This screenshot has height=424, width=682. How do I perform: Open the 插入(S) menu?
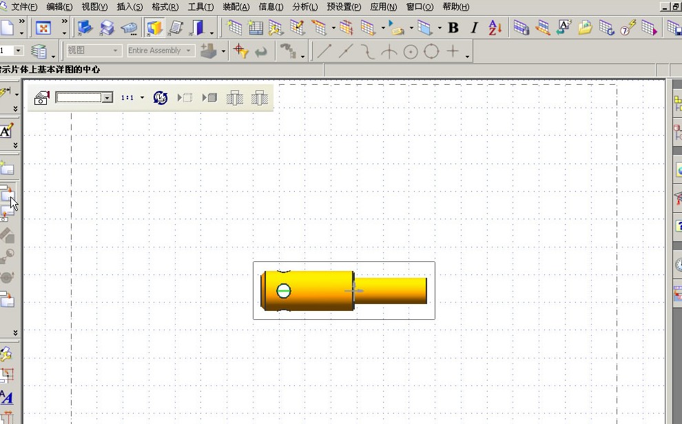click(130, 7)
